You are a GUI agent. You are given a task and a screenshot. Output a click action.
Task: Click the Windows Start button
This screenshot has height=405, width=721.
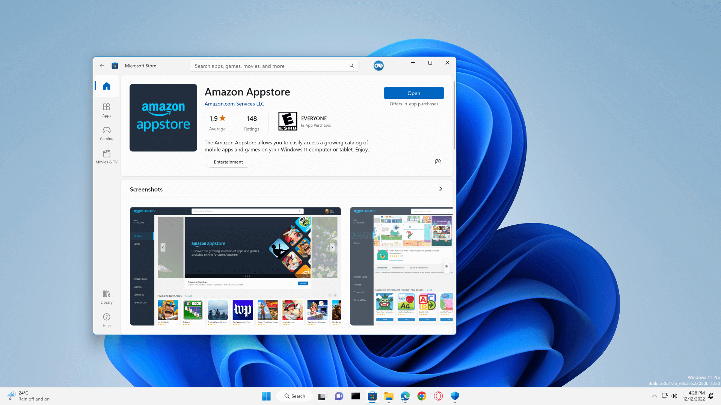266,396
